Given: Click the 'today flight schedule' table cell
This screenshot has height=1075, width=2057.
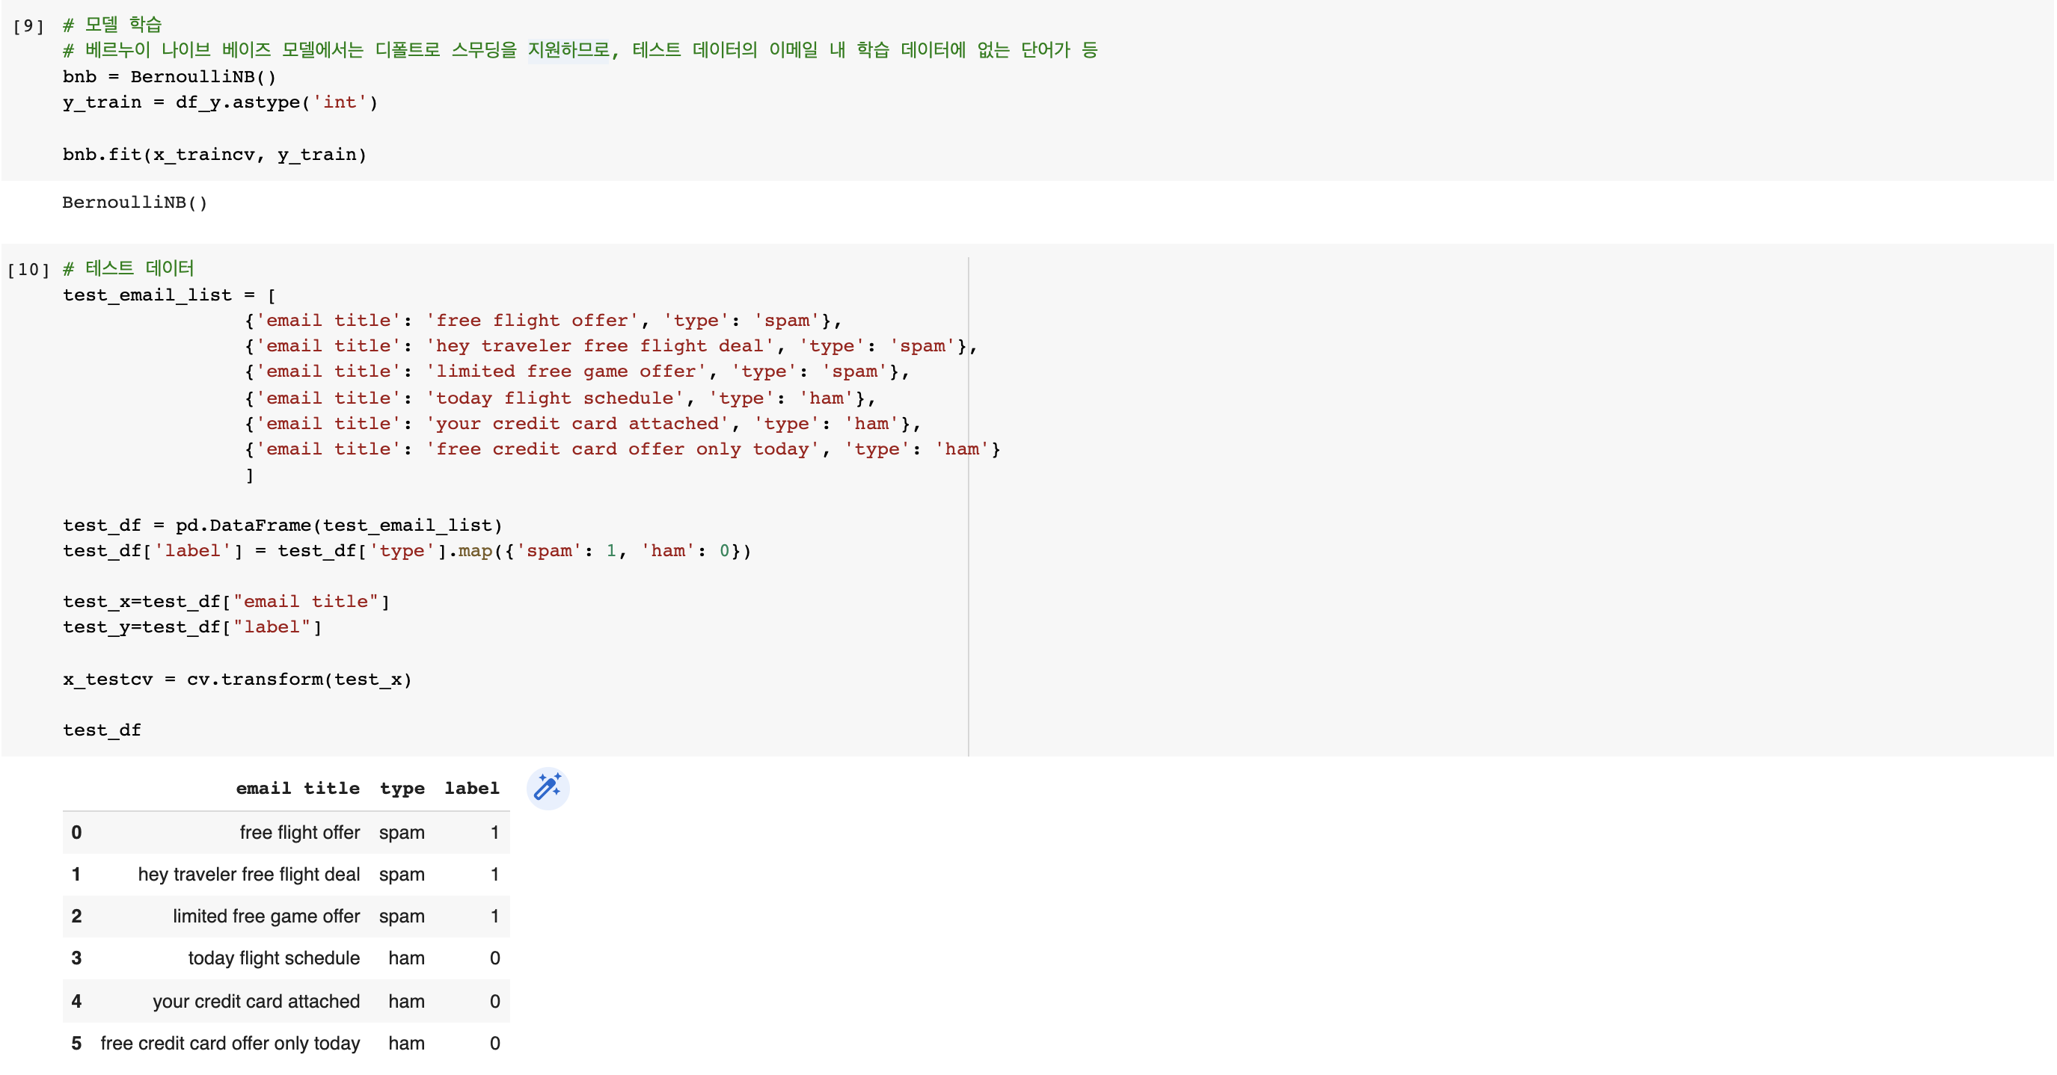Looking at the screenshot, I should [273, 957].
